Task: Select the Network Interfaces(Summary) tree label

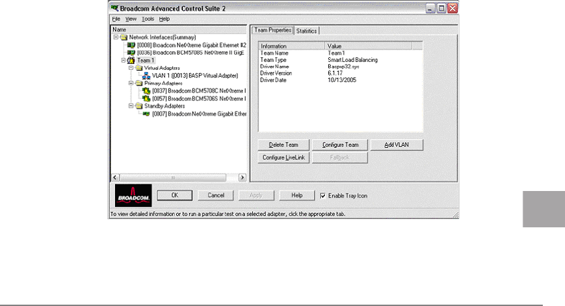Action: pyautogui.click(x=163, y=38)
